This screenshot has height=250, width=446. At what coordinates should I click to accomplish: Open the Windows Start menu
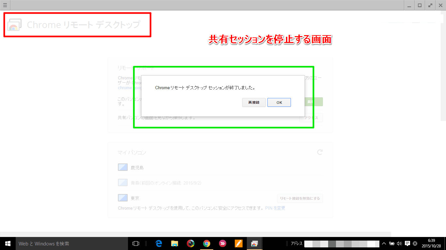pyautogui.click(x=8, y=243)
